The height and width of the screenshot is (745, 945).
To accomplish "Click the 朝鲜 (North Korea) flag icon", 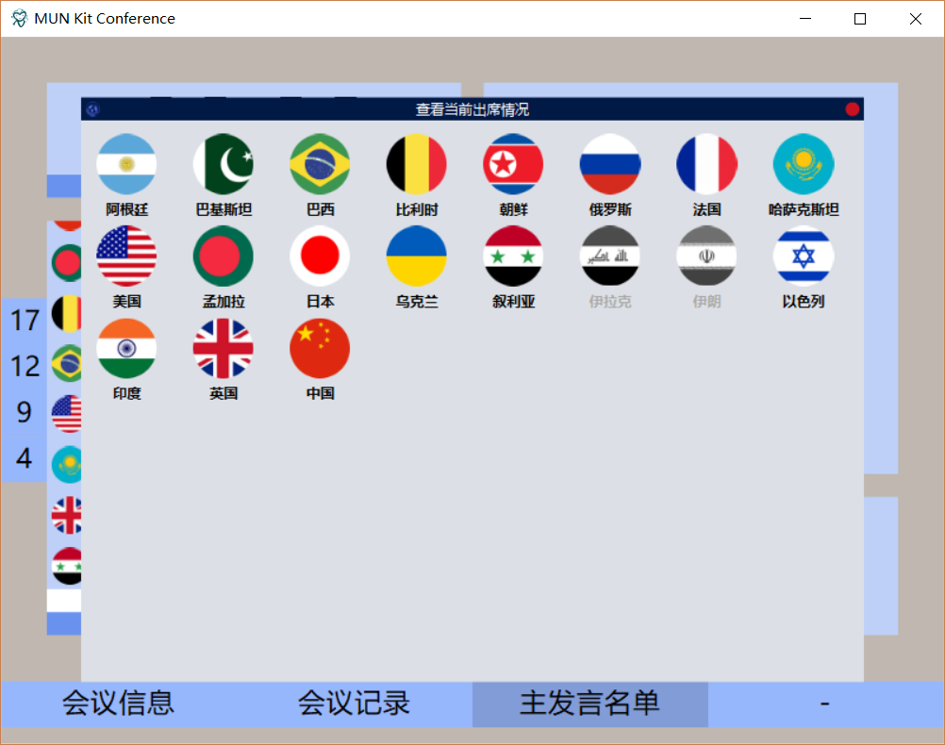I will (513, 163).
